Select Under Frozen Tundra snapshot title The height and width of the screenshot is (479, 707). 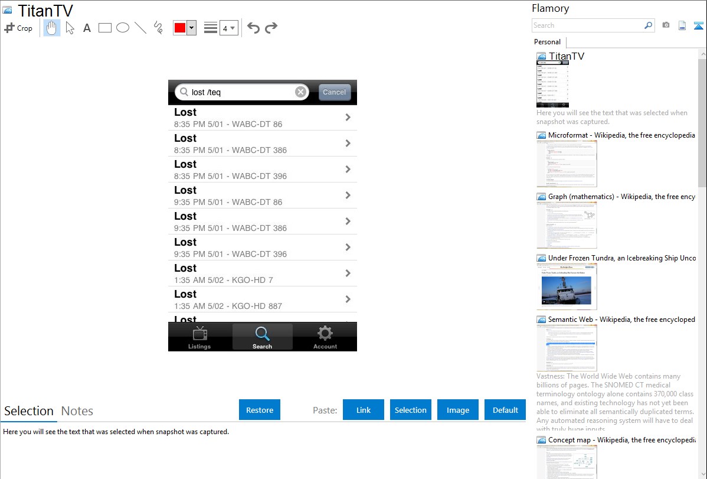622,258
